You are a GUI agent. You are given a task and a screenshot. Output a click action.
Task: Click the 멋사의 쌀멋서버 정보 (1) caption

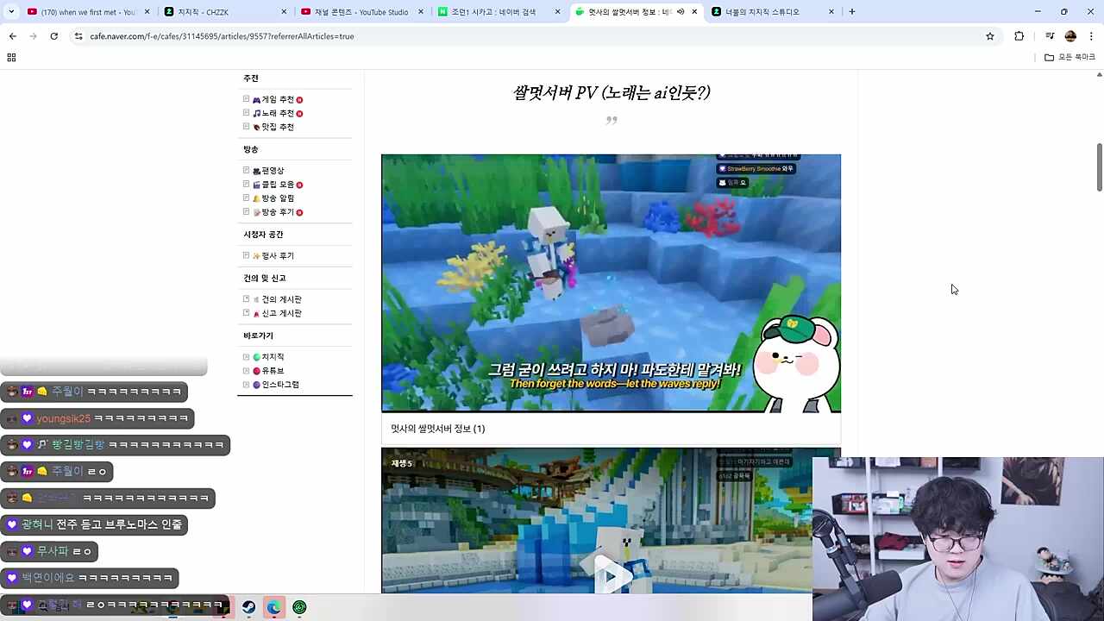[x=437, y=429]
